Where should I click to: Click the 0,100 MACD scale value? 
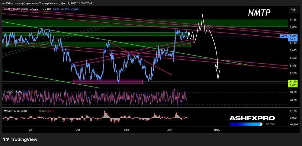point(293,111)
